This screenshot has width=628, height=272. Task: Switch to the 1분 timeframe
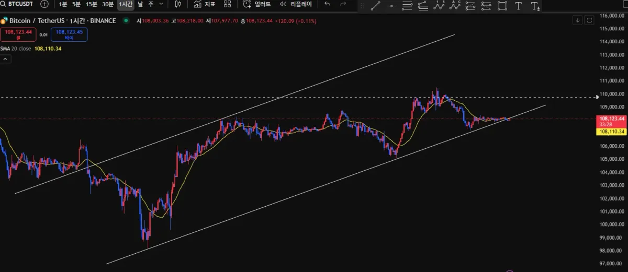(x=63, y=4)
